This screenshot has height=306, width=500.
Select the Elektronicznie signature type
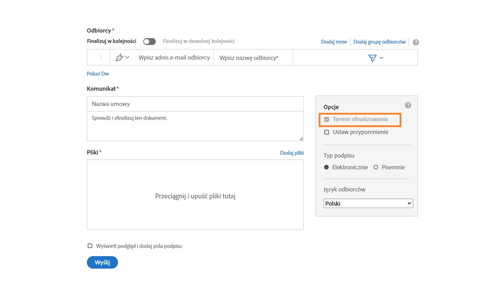tap(326, 167)
